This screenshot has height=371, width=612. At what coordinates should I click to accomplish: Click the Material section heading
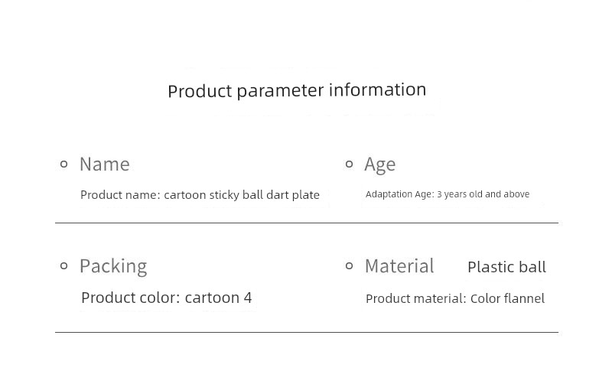tap(399, 266)
